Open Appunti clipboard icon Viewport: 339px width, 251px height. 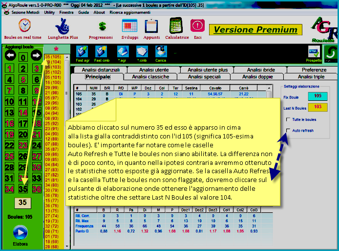[151, 26]
